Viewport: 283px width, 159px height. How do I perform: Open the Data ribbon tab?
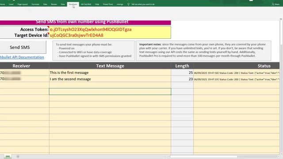coord(45,4)
